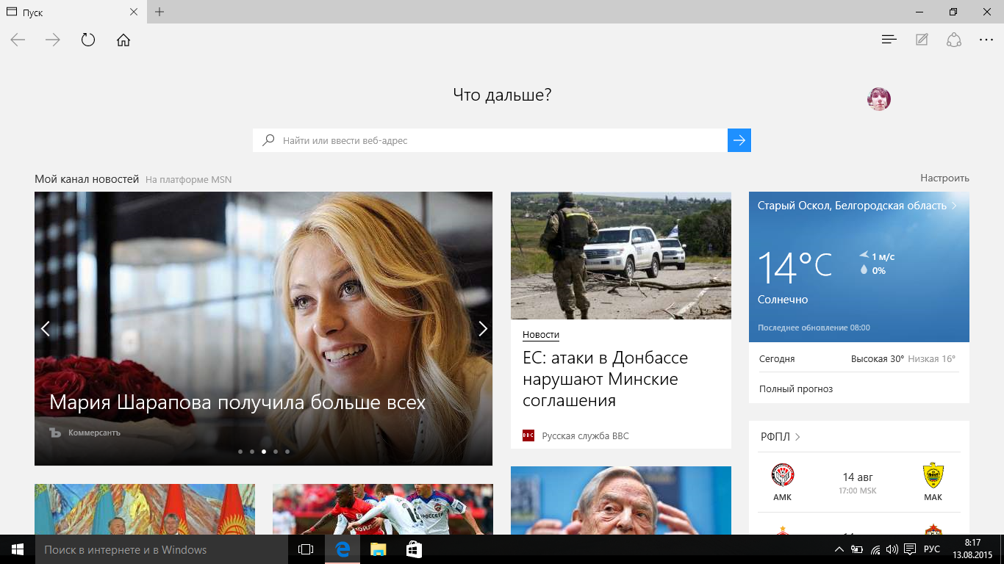
Task: Open the Донбасс news article headline
Action: [x=606, y=379]
